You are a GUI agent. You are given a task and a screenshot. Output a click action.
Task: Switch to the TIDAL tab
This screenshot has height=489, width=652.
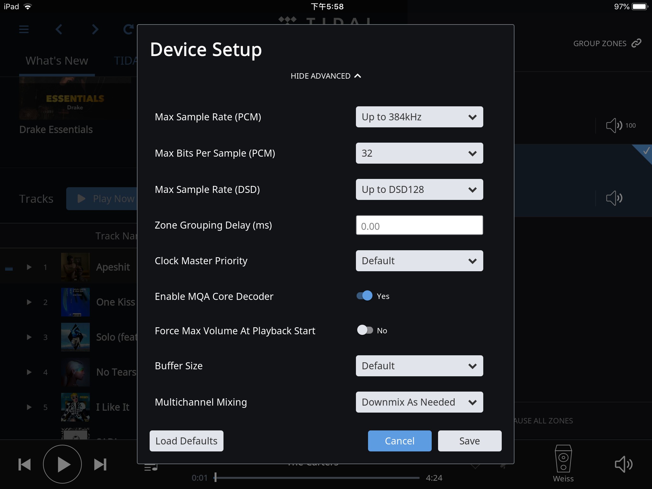click(125, 60)
